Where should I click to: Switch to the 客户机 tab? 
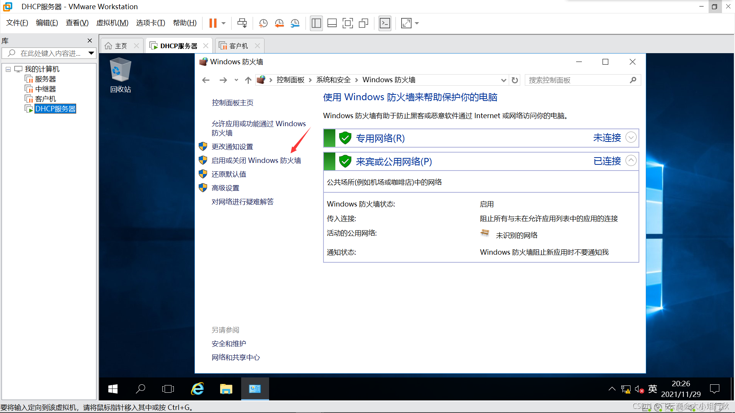point(238,46)
